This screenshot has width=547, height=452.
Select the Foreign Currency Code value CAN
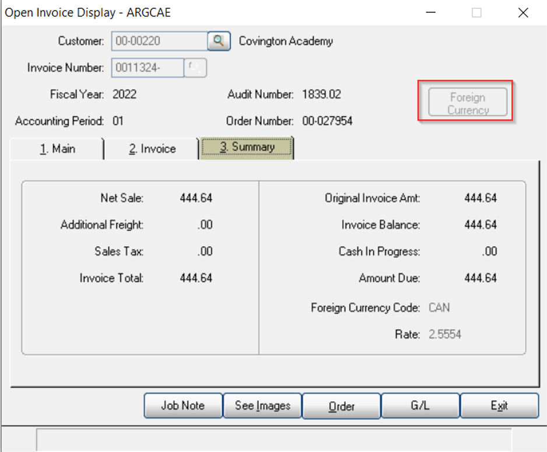pyautogui.click(x=439, y=307)
